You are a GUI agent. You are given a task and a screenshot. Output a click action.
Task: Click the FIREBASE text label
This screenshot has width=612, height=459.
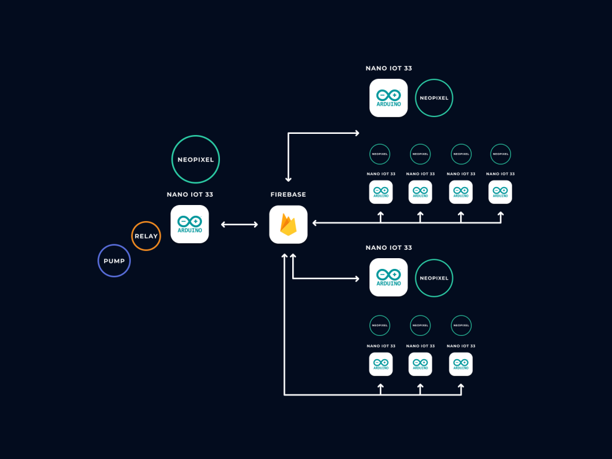[x=289, y=194]
